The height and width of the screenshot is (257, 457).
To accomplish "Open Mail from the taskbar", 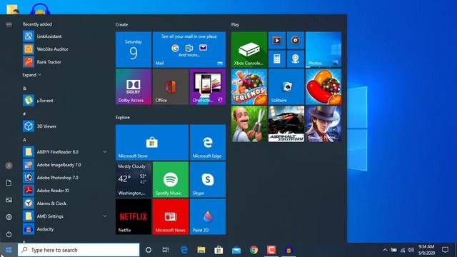I will [236, 250].
